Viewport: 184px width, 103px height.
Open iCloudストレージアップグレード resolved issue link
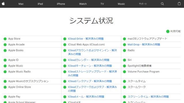point(92,74)
